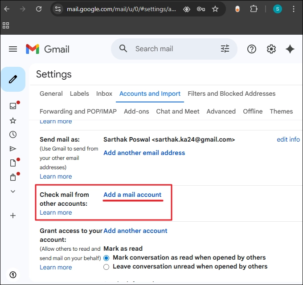
Task: Open the Advanced tab
Action: [x=221, y=111]
